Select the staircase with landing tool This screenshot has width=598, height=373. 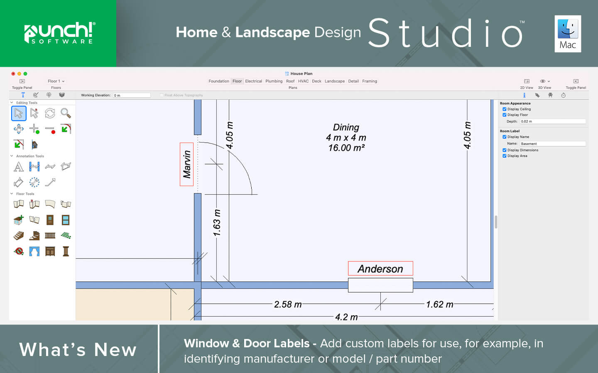(x=34, y=235)
